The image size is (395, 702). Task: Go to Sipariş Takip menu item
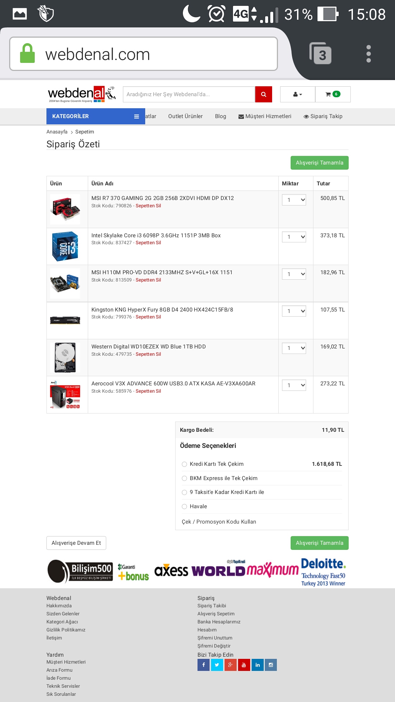pyautogui.click(x=323, y=116)
